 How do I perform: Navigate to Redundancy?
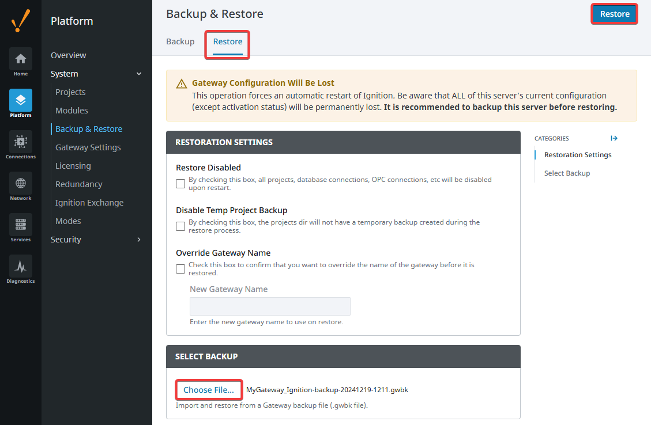click(79, 184)
